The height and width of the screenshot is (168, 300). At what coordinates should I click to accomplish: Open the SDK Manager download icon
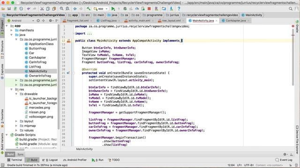pyautogui.click(x=171, y=9)
